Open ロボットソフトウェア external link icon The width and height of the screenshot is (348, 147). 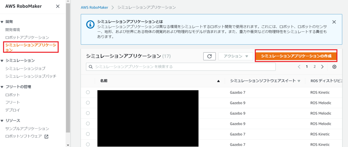[x=46, y=136]
